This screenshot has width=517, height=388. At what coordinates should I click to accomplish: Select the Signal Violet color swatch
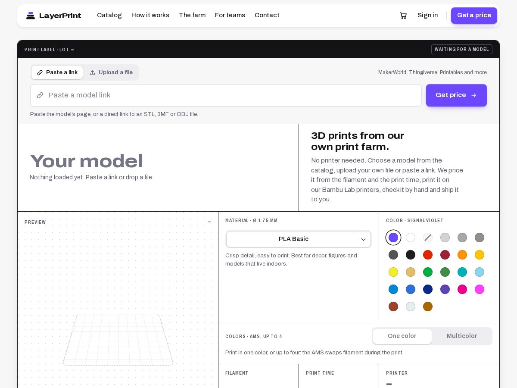(x=393, y=238)
